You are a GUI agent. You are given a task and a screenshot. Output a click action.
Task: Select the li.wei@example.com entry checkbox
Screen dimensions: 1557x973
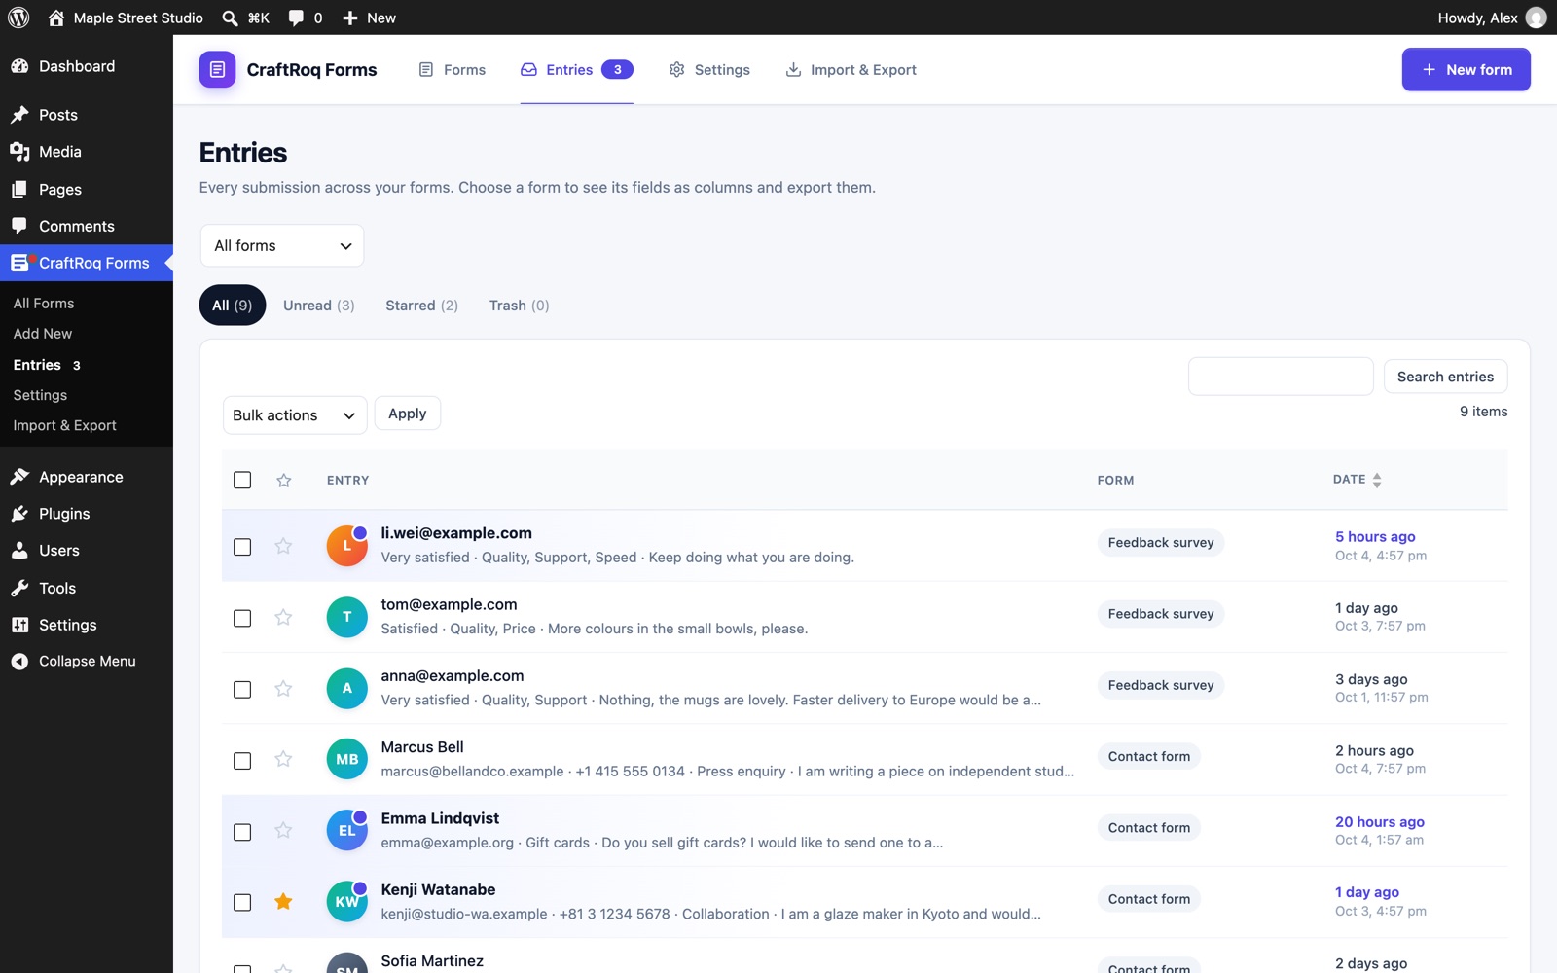tap(242, 547)
